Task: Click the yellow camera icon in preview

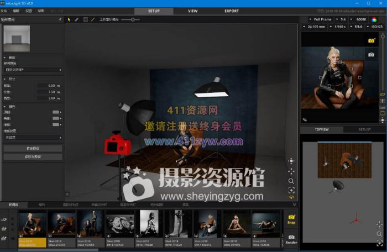Action: (372, 40)
